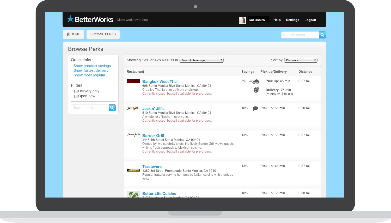Image resolution: width=391 pixels, height=223 pixels.
Task: Open the Bangkok West Thai restaurant link
Action: coord(160,82)
